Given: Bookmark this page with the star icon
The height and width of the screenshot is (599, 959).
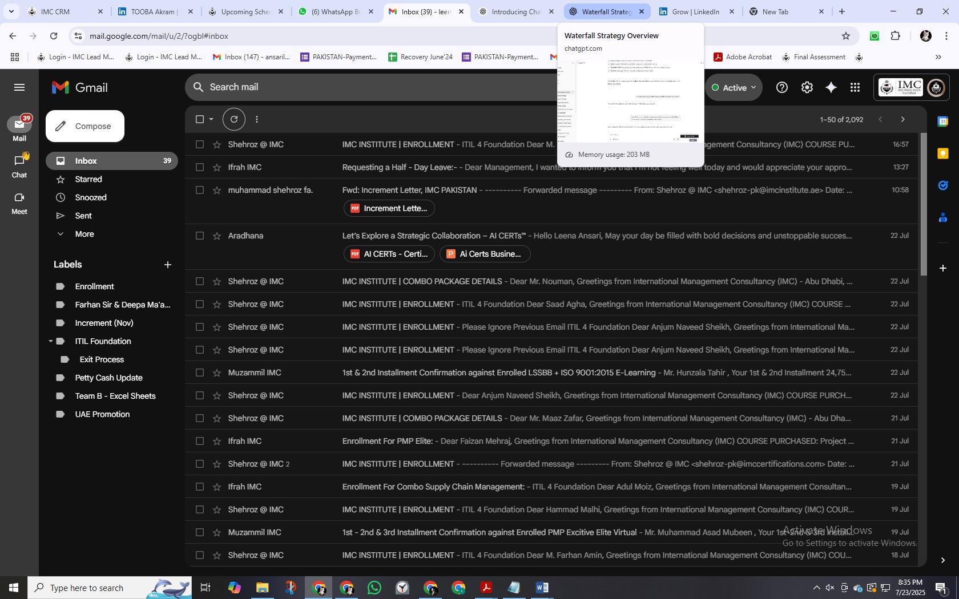Looking at the screenshot, I should [846, 36].
